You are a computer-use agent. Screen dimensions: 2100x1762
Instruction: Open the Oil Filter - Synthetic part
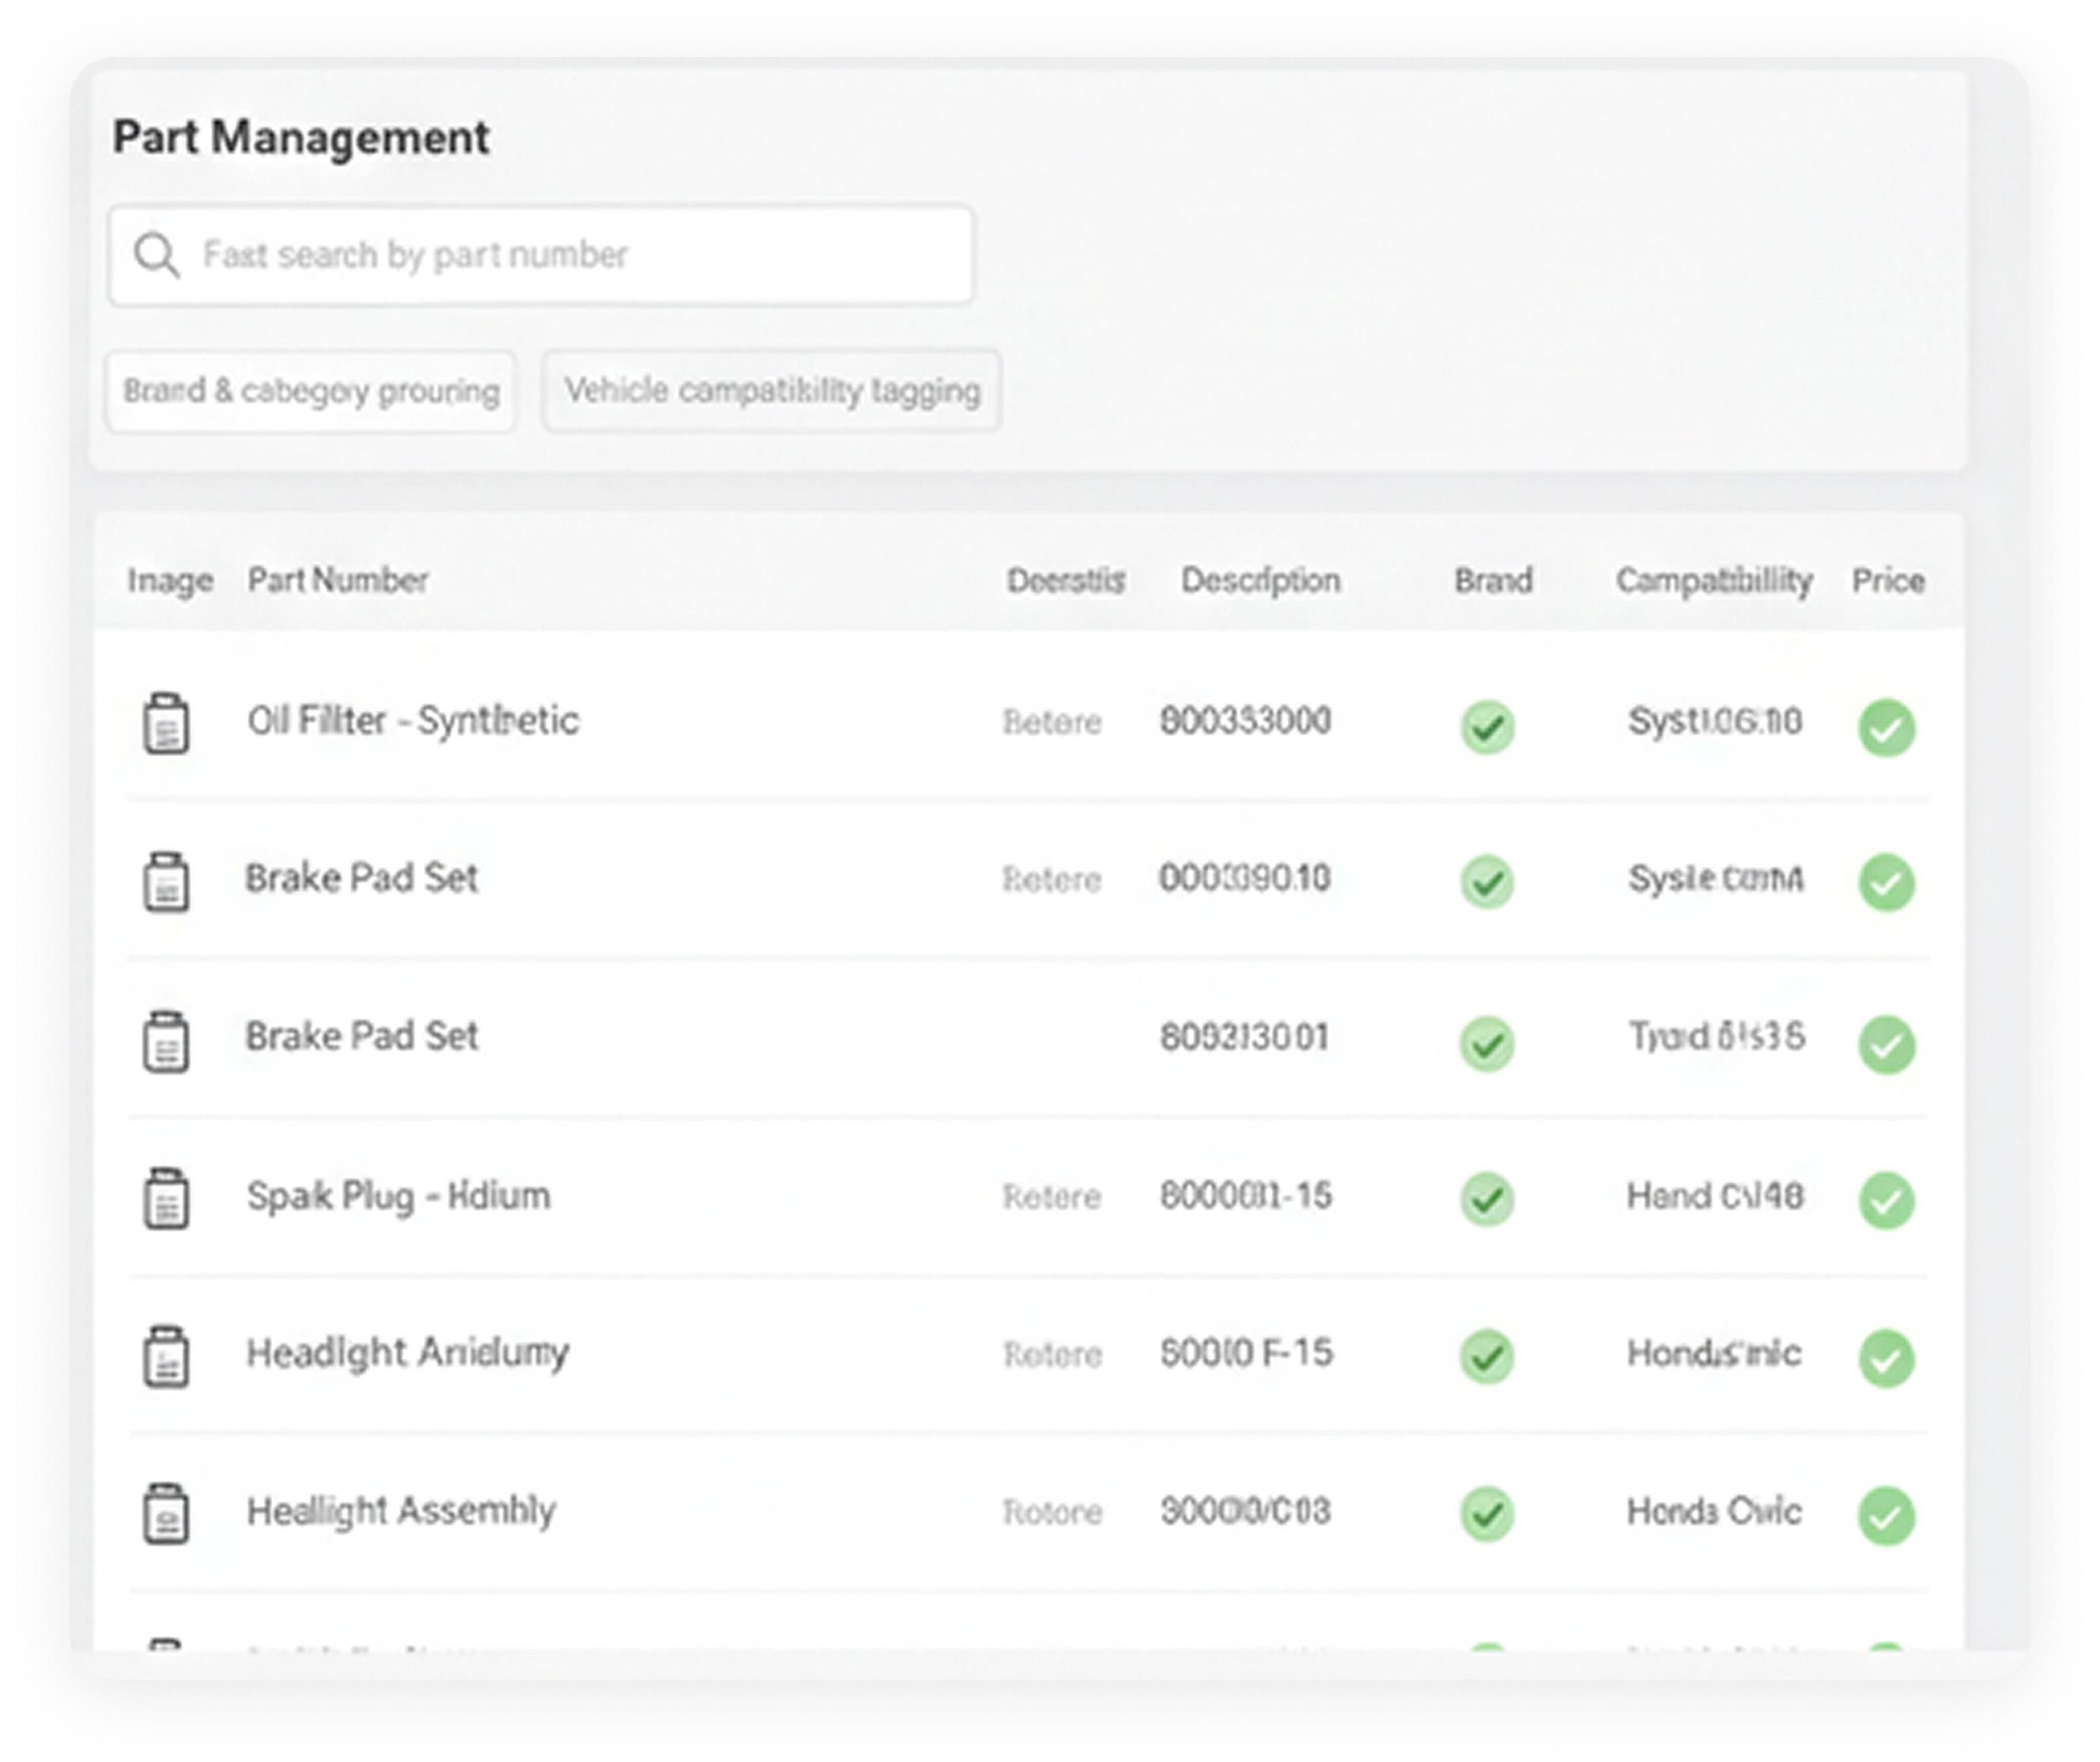[413, 721]
